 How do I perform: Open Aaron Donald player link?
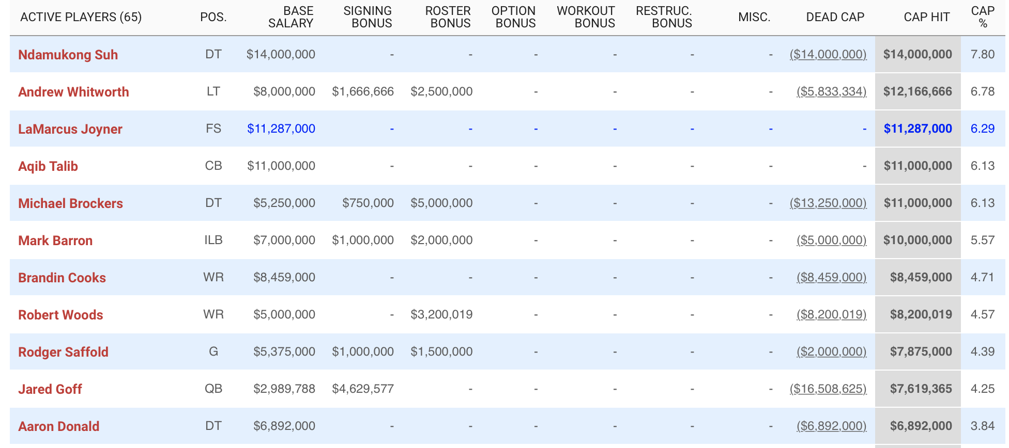tap(58, 426)
